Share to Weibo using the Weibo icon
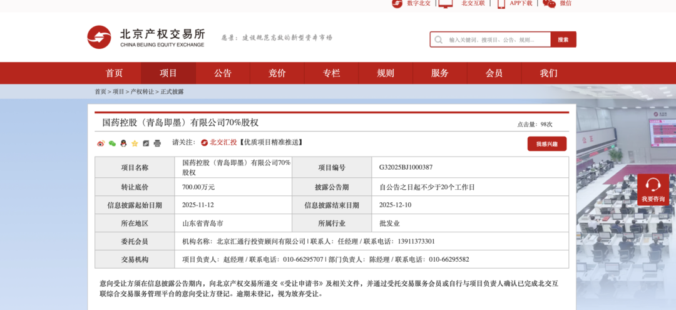This screenshot has width=676, height=310. [101, 143]
